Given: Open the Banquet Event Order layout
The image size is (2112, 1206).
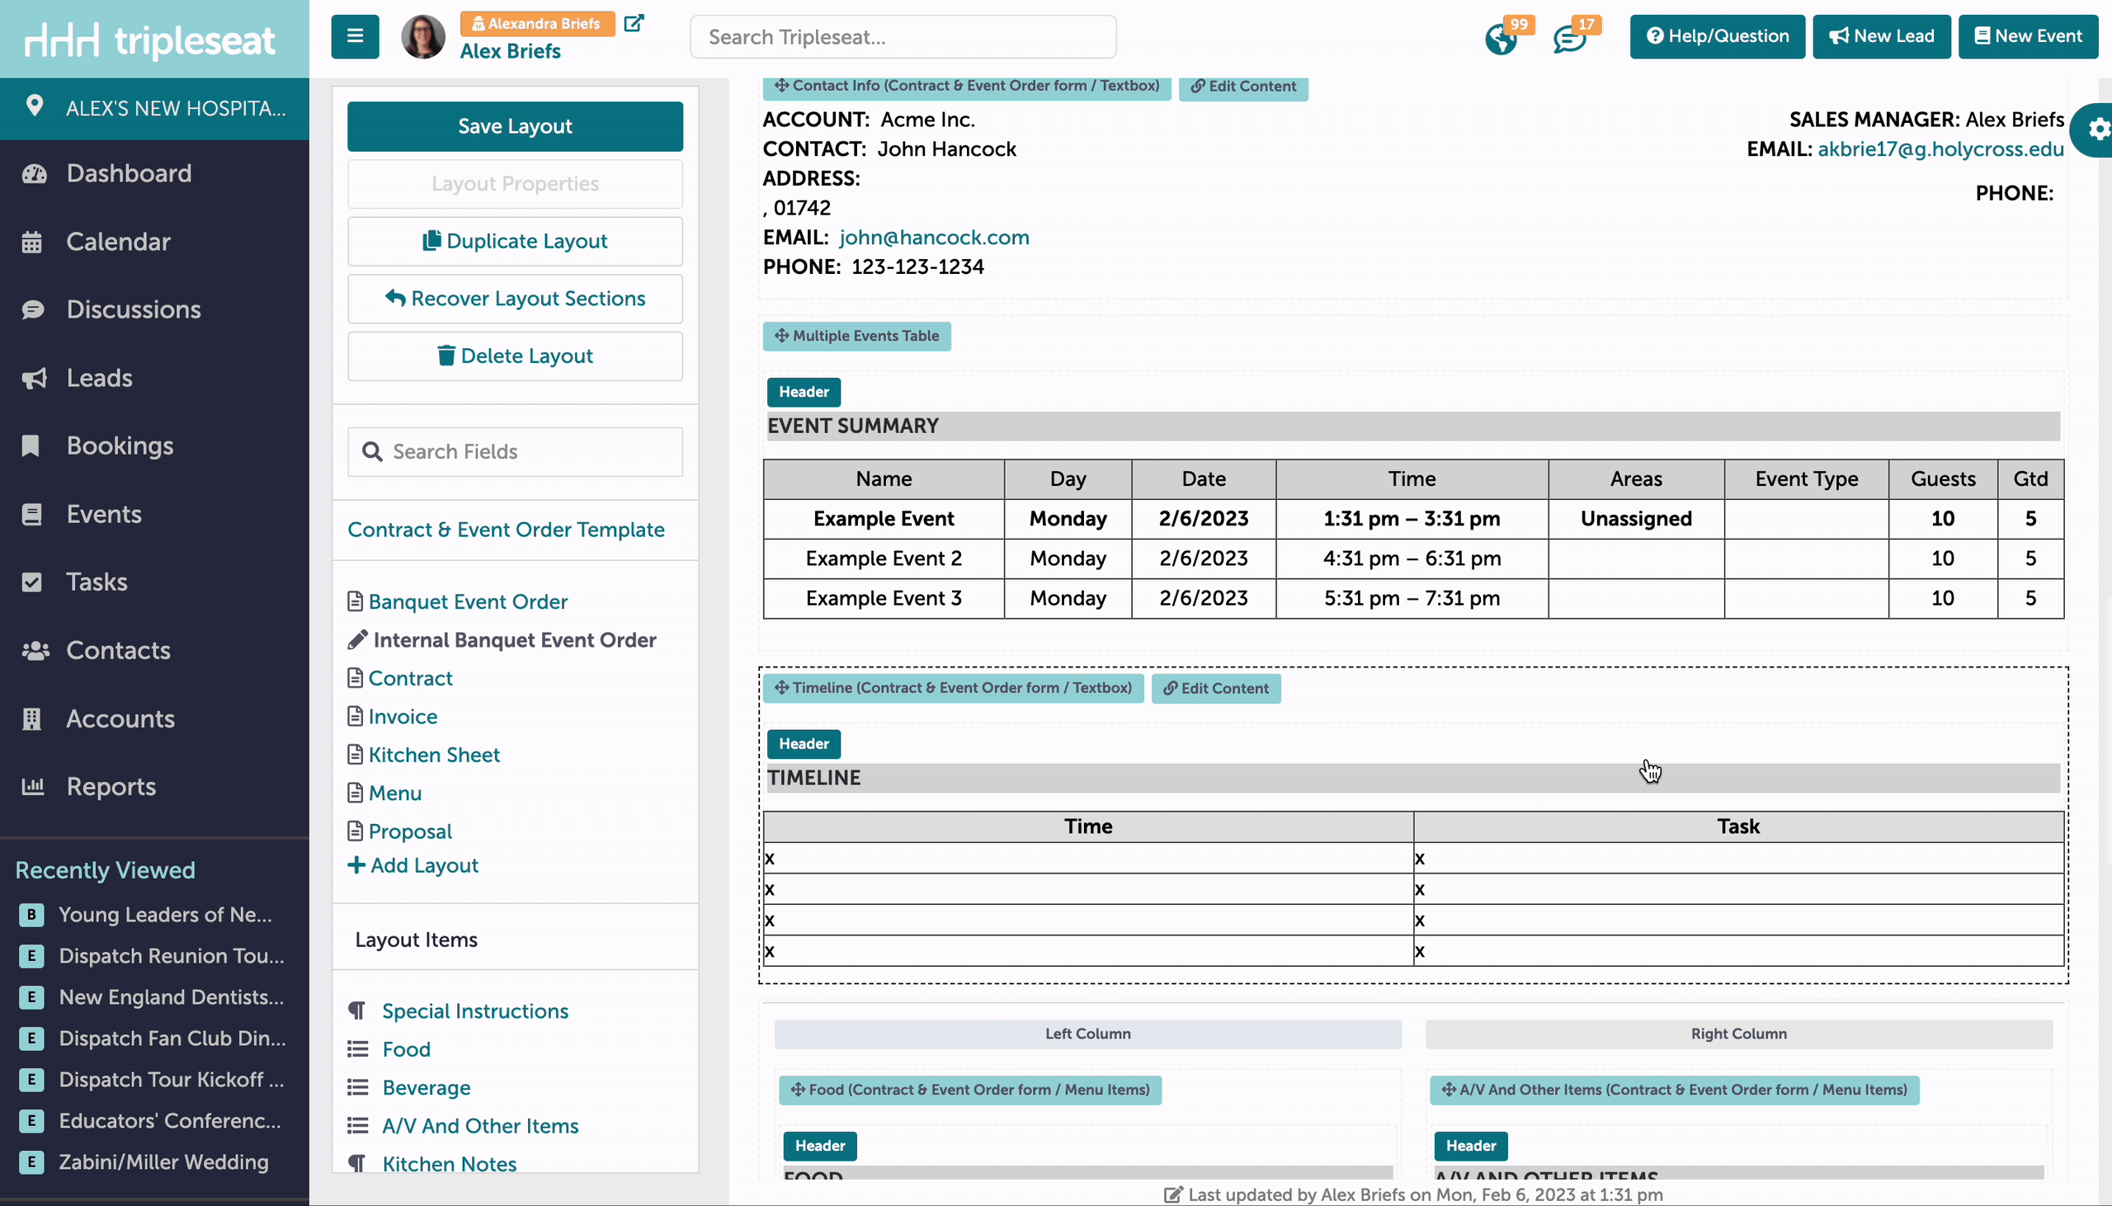Looking at the screenshot, I should click(x=468, y=602).
